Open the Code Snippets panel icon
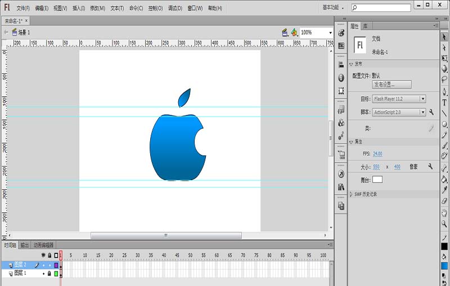This screenshot has height=286, width=450. tap(341, 110)
